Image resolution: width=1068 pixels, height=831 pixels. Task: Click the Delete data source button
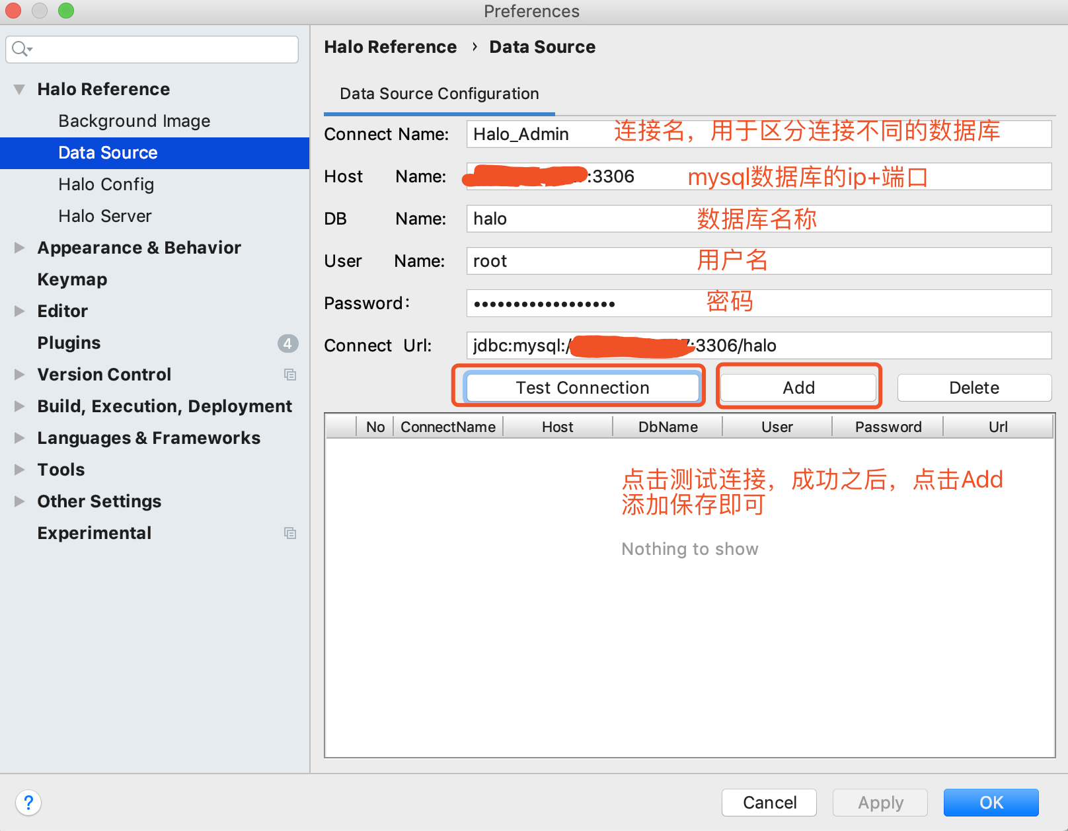[x=973, y=388]
